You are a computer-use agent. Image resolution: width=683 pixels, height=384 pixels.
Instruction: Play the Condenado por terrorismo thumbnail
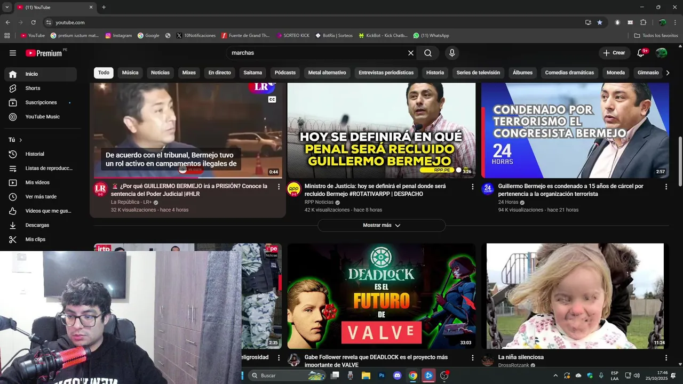(x=575, y=130)
